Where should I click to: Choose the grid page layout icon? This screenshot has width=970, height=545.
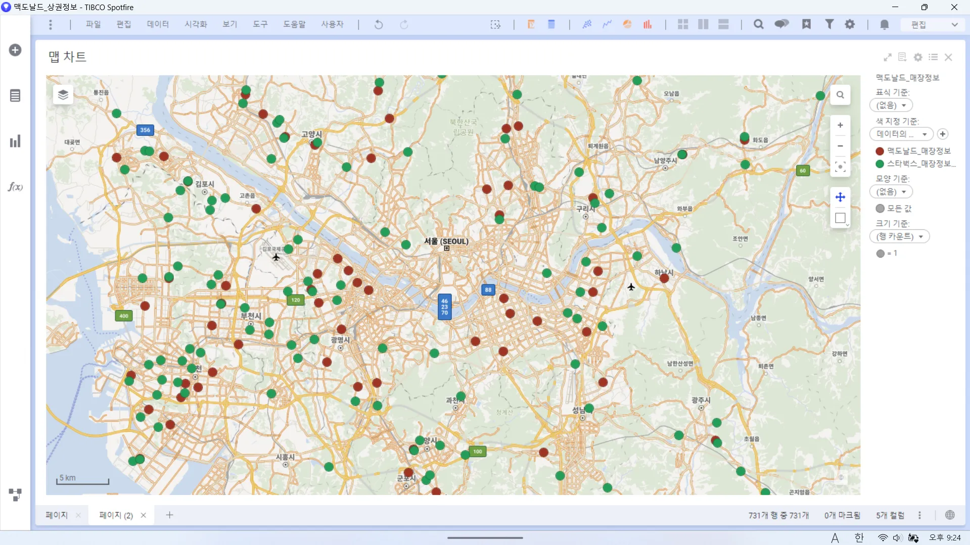(x=683, y=24)
